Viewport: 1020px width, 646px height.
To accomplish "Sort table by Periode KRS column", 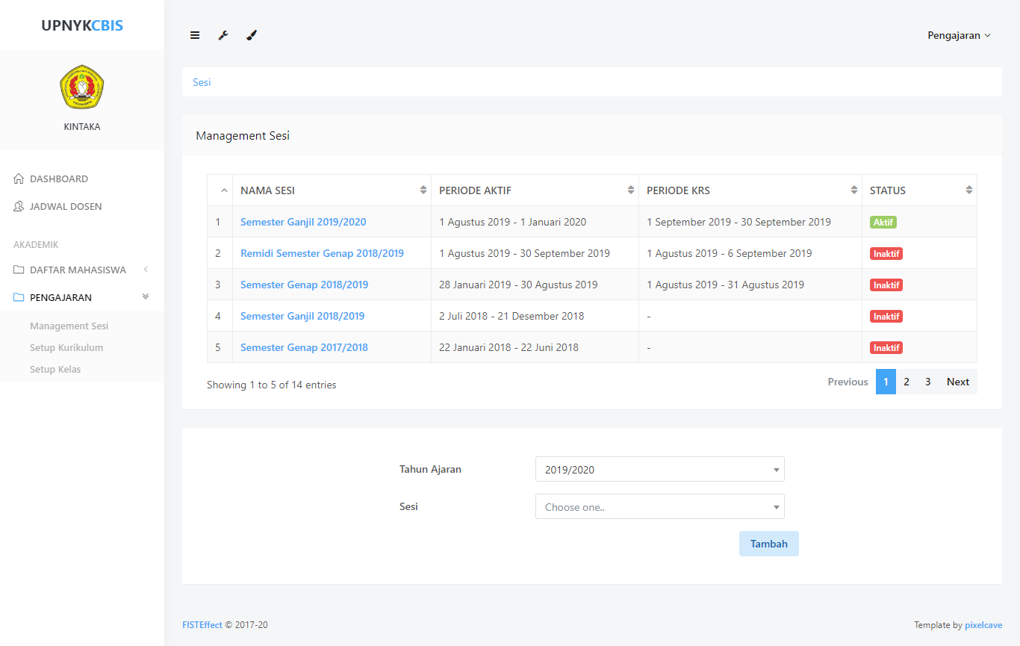I will tap(750, 190).
